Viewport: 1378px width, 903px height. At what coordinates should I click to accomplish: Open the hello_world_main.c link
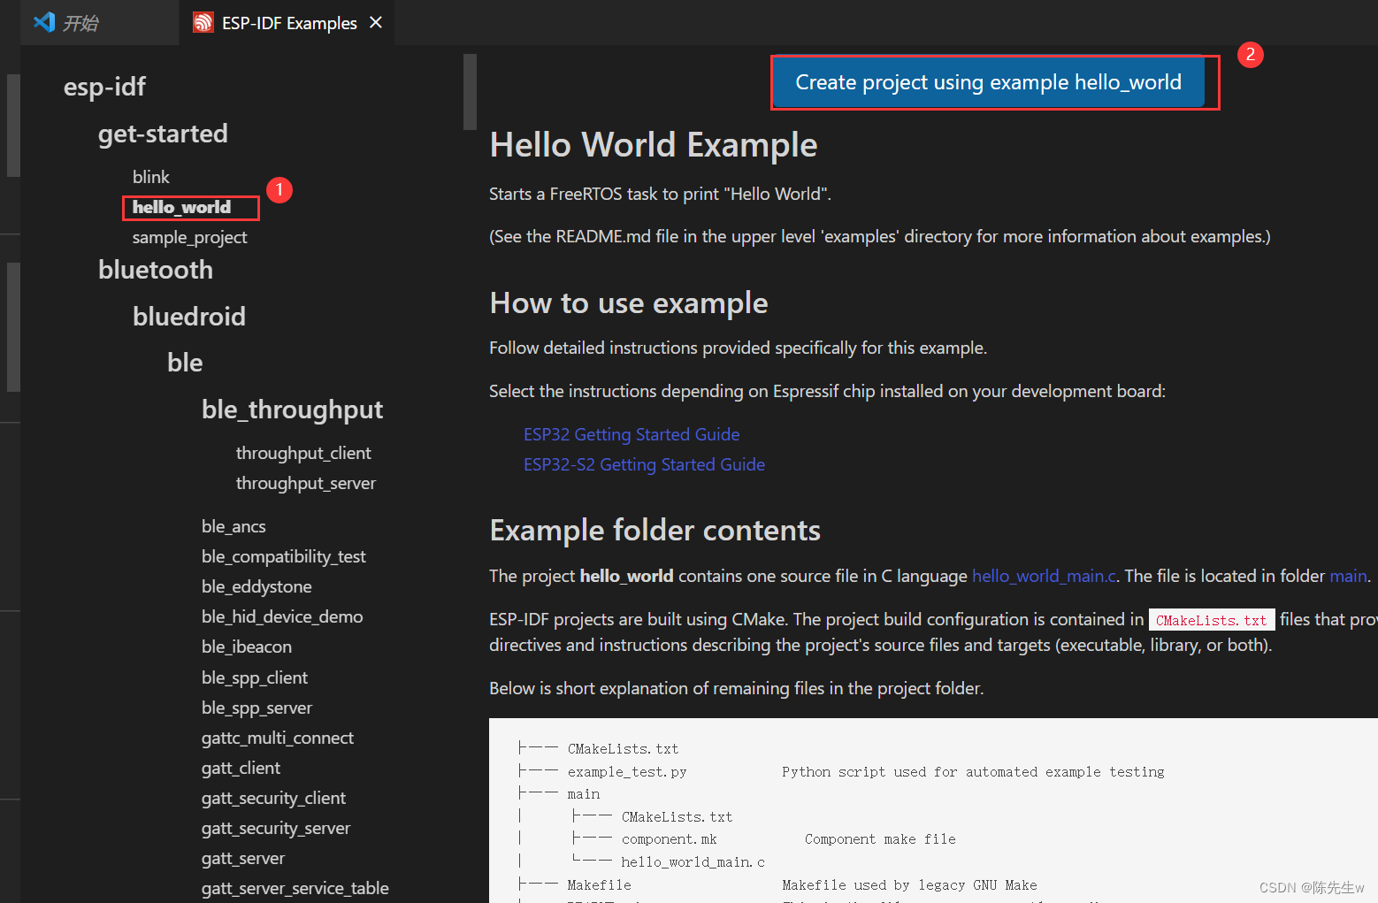coord(1044,576)
